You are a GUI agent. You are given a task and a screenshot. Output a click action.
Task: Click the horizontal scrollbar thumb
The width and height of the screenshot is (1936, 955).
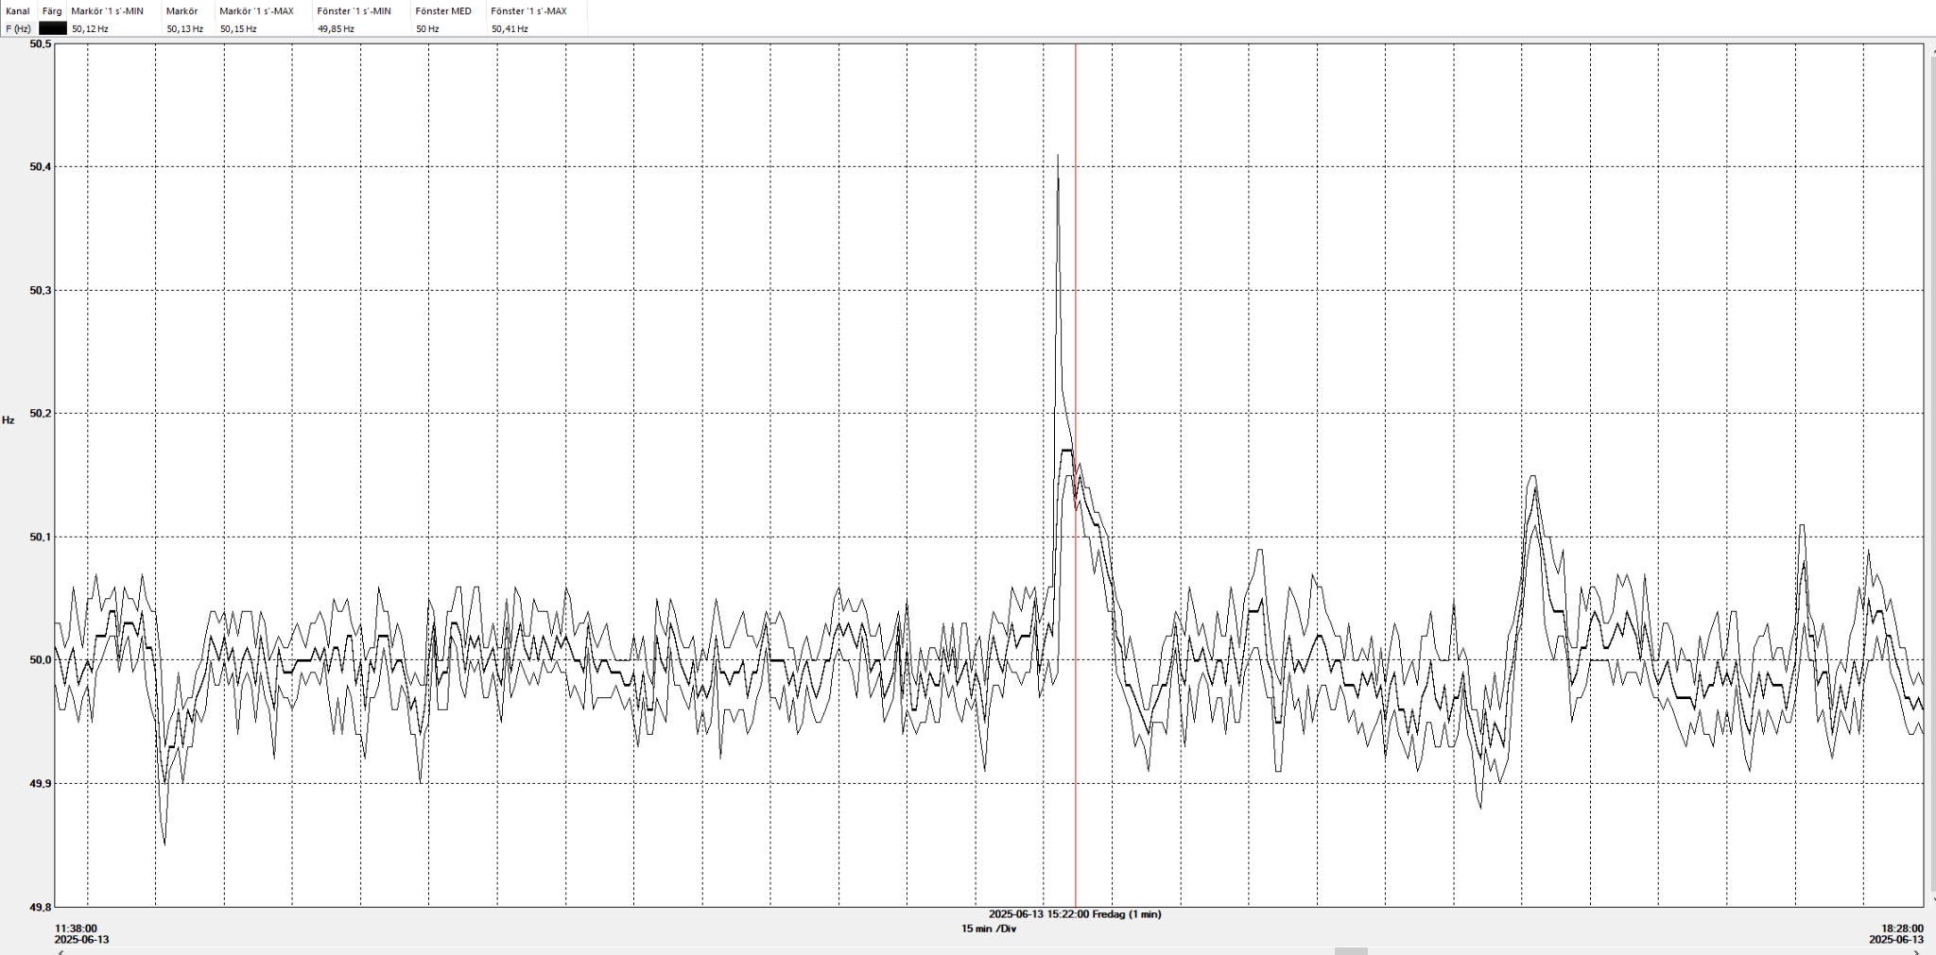[x=1351, y=950]
